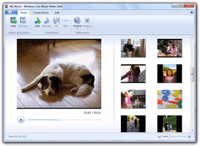Click the preview seek bar handle

coord(57,120)
